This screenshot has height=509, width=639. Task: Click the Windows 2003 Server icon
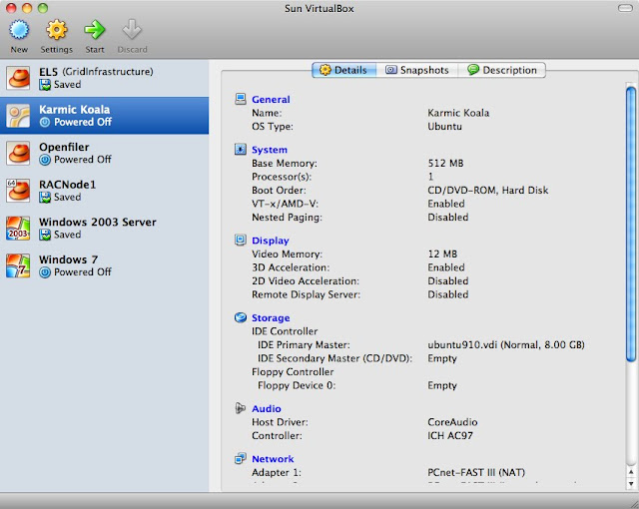pos(18,228)
